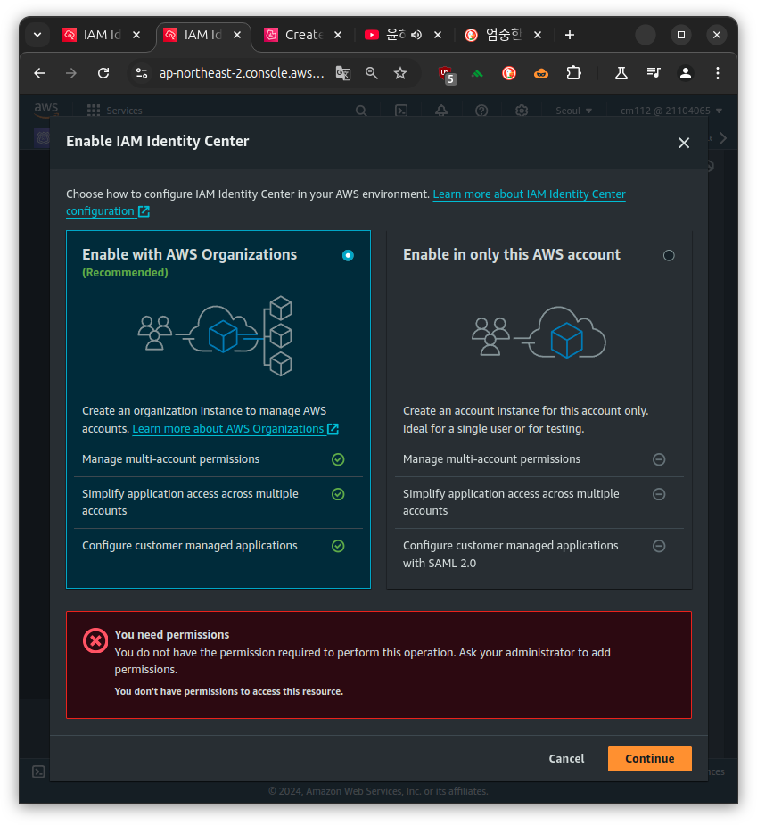Click the Enable with AWS Organizations card illustration
The height and width of the screenshot is (825, 757).
[x=215, y=335]
